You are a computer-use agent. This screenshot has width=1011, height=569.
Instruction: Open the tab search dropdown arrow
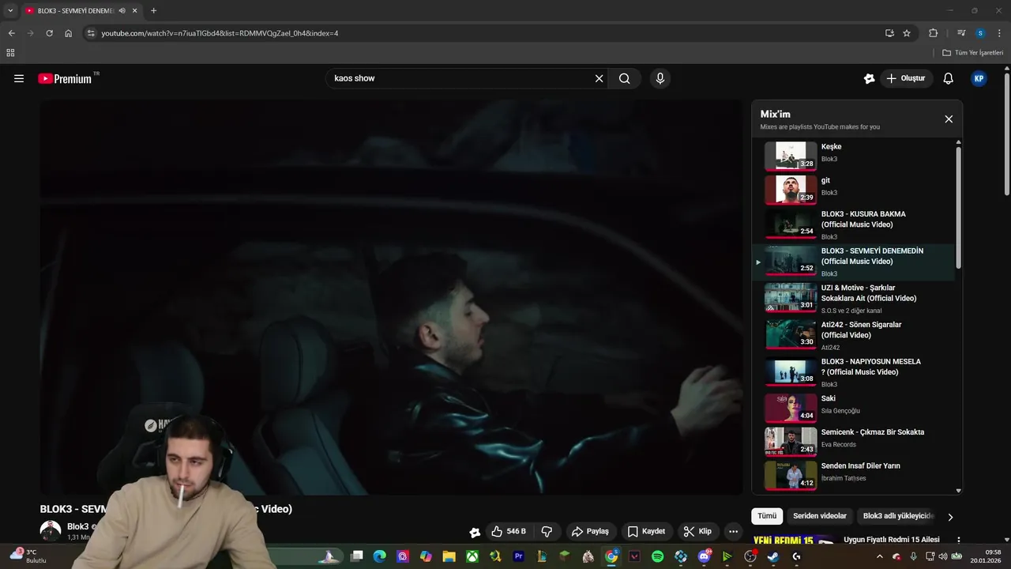click(x=10, y=11)
